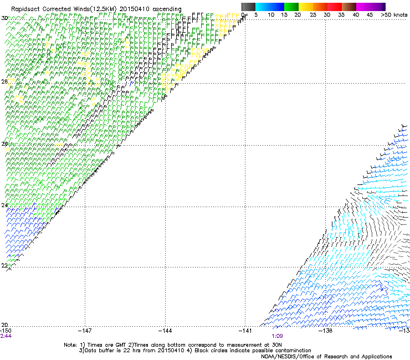Click the magenta 40-45 knots legend segment
The width and height of the screenshot is (410, 360).
click(x=363, y=7)
